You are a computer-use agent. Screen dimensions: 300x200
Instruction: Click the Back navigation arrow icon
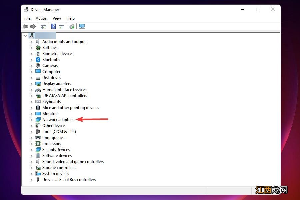click(x=25, y=26)
